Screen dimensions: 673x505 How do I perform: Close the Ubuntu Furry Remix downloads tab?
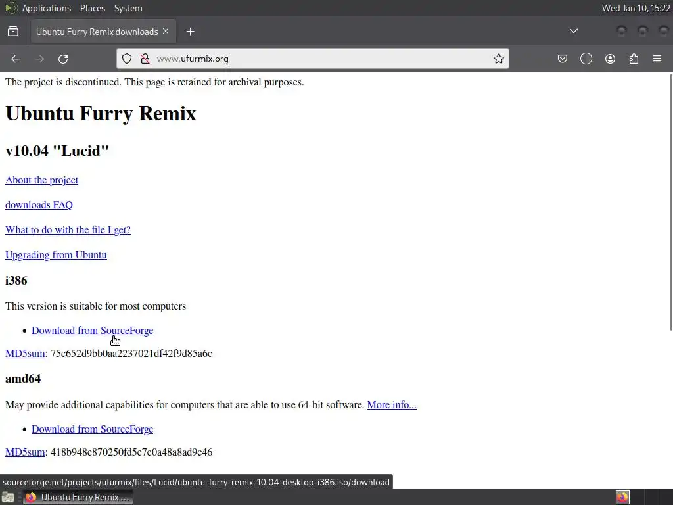pos(166,32)
